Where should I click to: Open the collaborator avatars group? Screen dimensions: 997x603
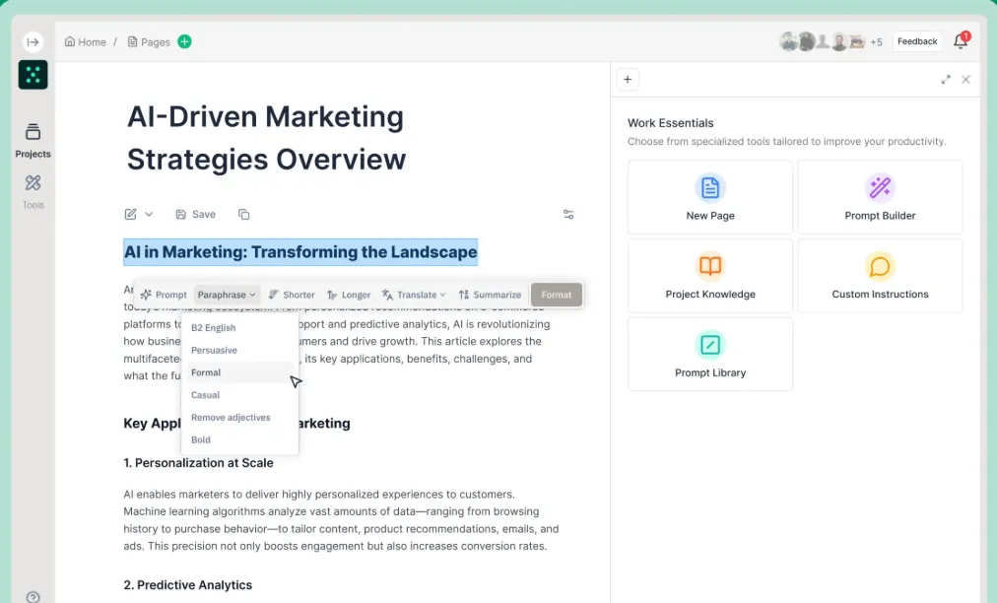(x=823, y=41)
